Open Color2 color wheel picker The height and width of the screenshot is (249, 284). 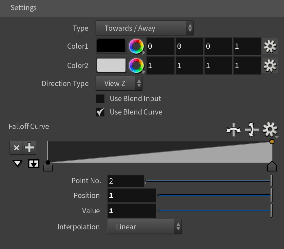click(136, 65)
